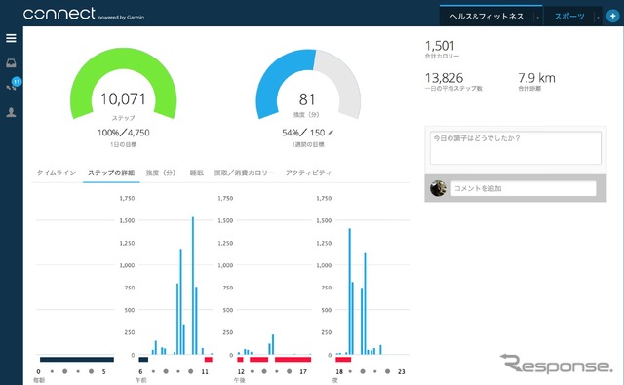This screenshot has height=385, width=624.
Task: Expand ヘルス&フィットネス dropdown arrow
Action: [x=538, y=18]
